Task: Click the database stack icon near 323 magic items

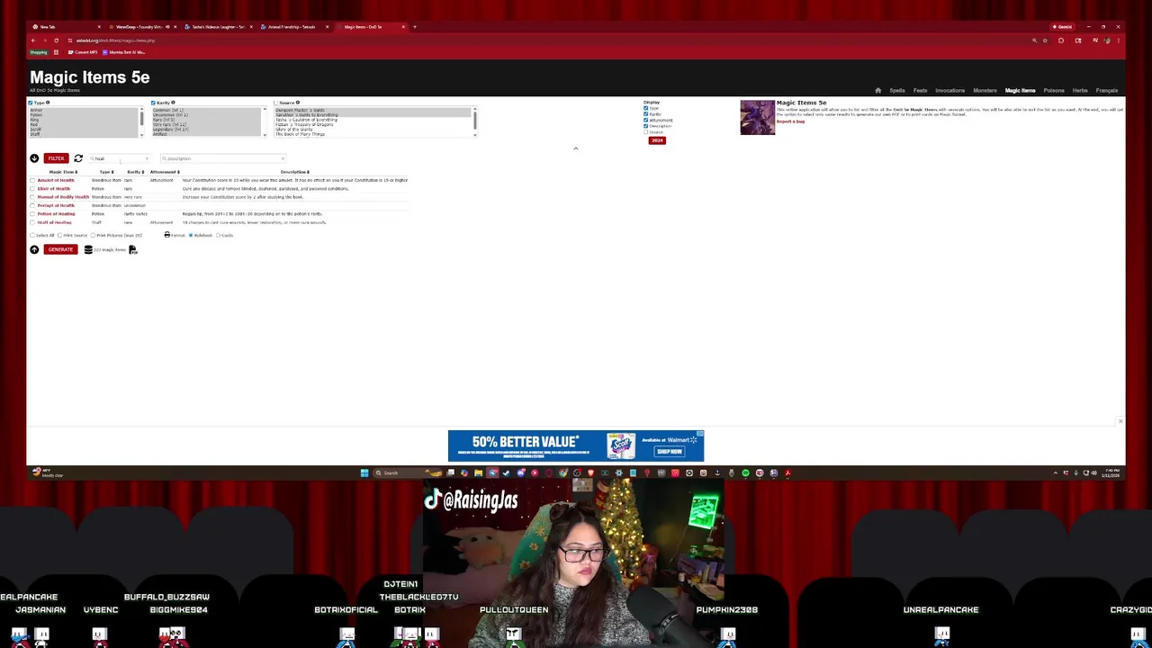Action: coord(88,249)
